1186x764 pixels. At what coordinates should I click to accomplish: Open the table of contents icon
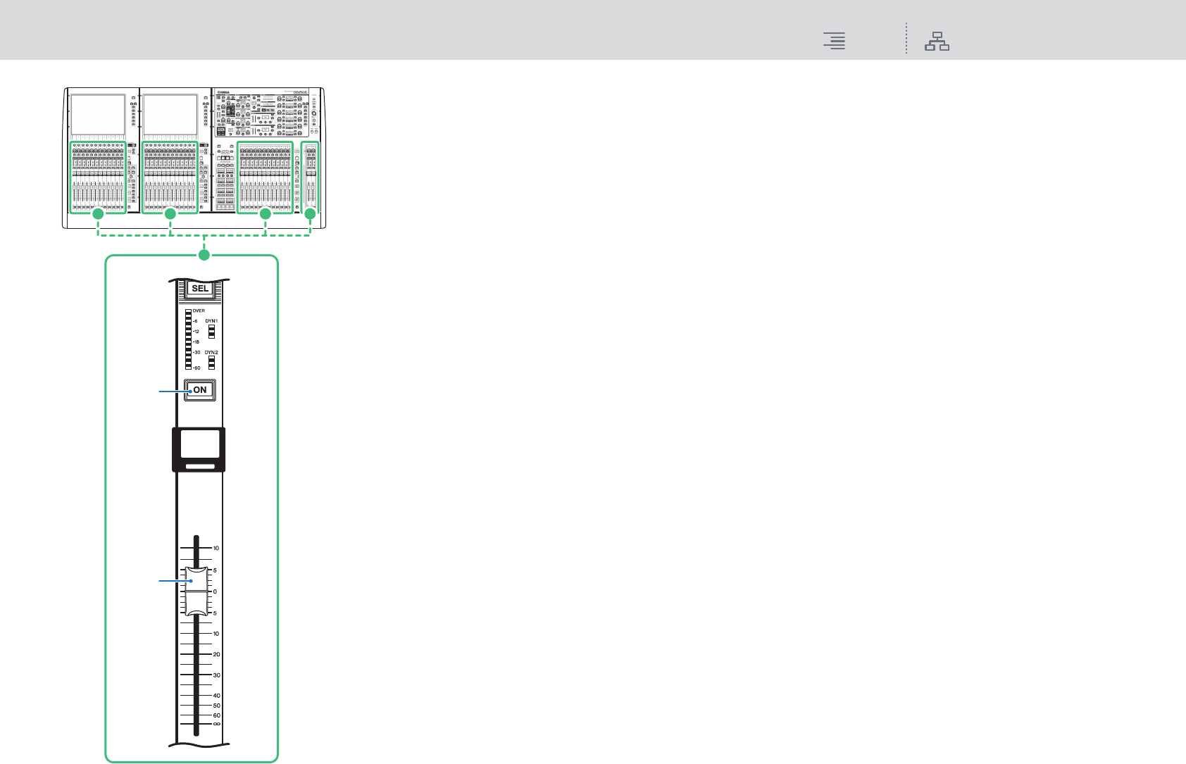point(835,41)
